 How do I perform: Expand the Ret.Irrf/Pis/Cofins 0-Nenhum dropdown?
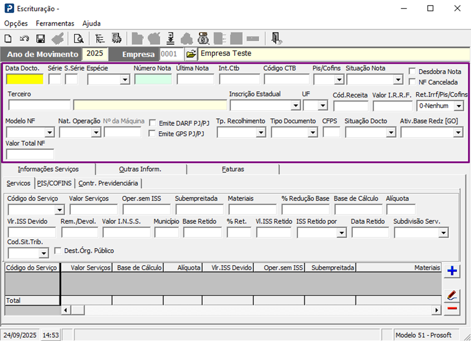click(x=459, y=106)
